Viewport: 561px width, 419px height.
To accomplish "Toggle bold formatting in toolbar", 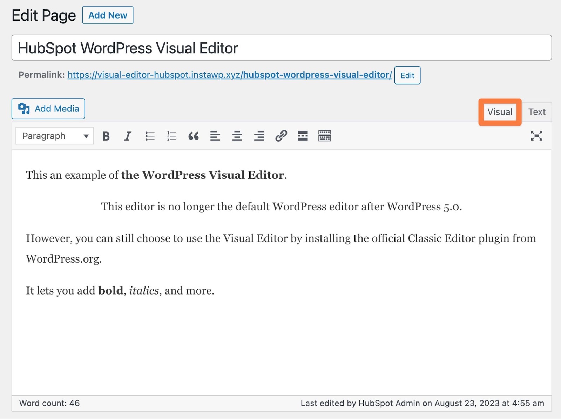I will point(106,136).
